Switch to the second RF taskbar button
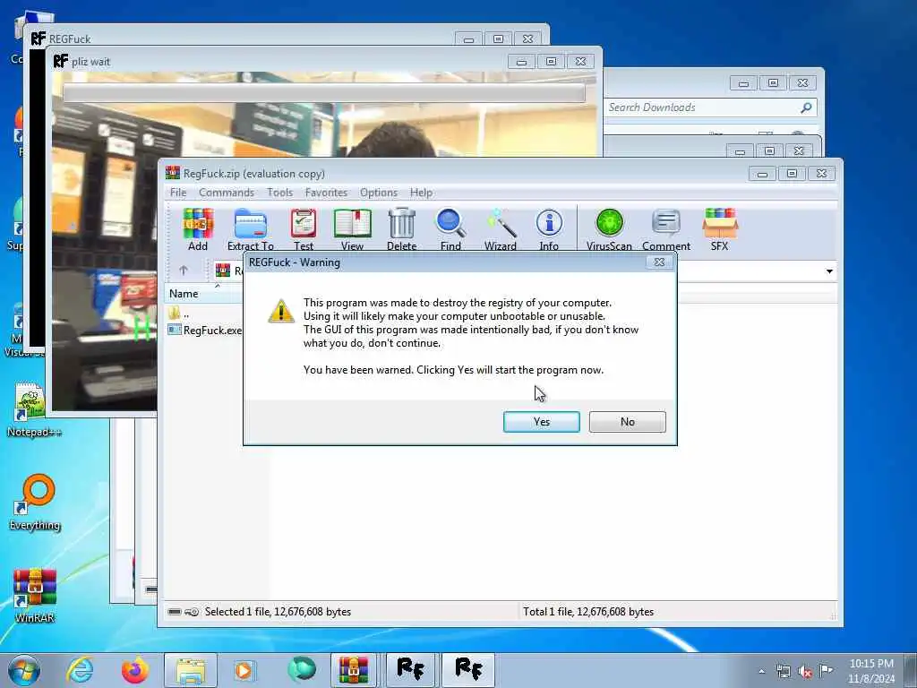 pyautogui.click(x=467, y=670)
